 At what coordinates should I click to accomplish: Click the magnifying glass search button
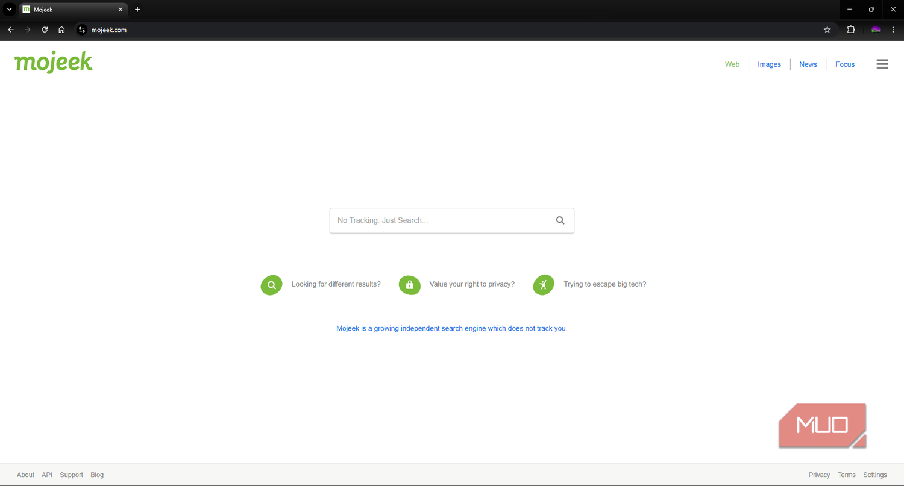[560, 220]
